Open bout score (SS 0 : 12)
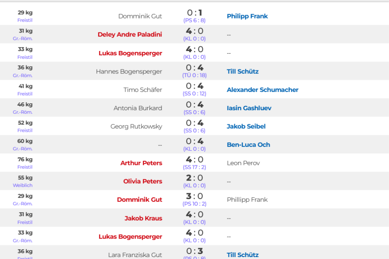 pos(194,94)
